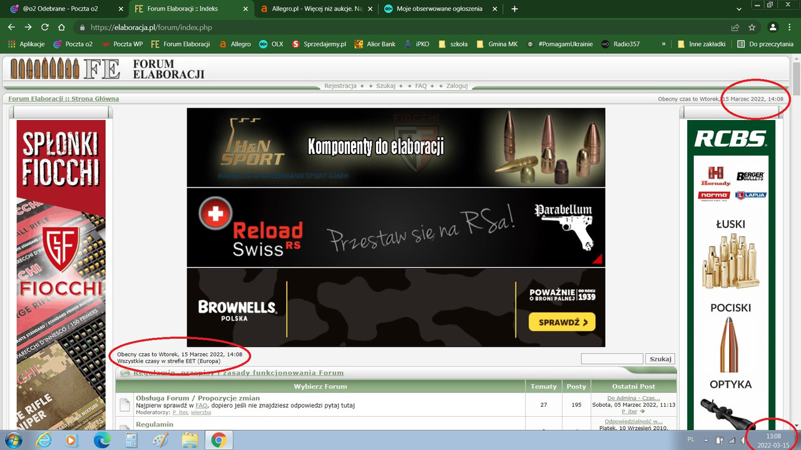
Task: Click the Forum Elaboracji :: Strona Główna link
Action: [x=63, y=99]
